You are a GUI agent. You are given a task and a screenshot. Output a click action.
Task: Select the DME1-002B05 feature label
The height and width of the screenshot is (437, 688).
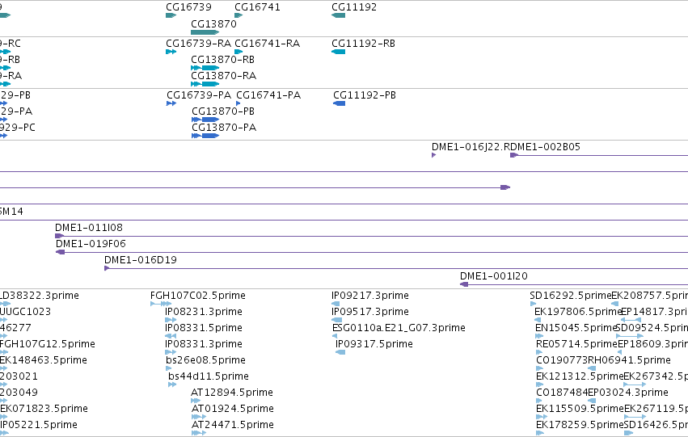pos(545,147)
